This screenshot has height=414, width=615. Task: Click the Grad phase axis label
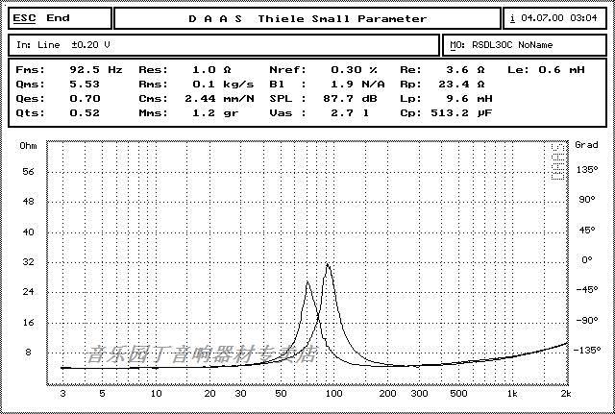586,145
